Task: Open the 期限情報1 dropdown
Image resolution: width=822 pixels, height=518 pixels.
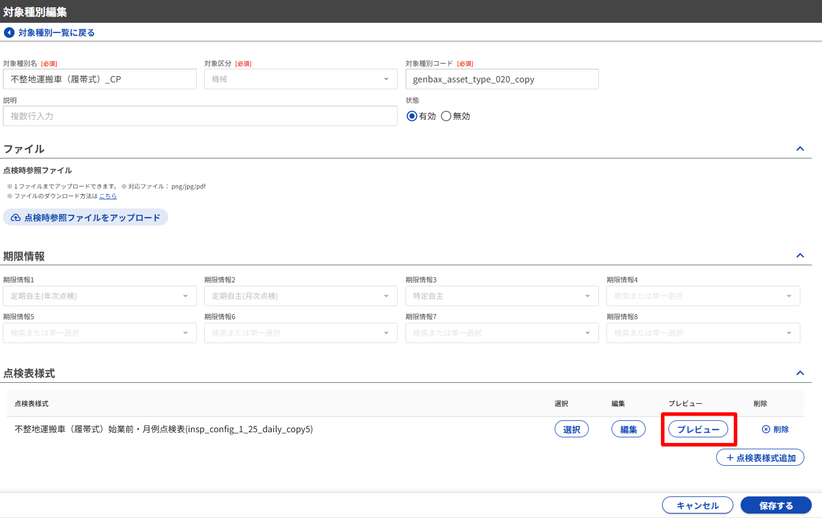Action: tap(100, 296)
